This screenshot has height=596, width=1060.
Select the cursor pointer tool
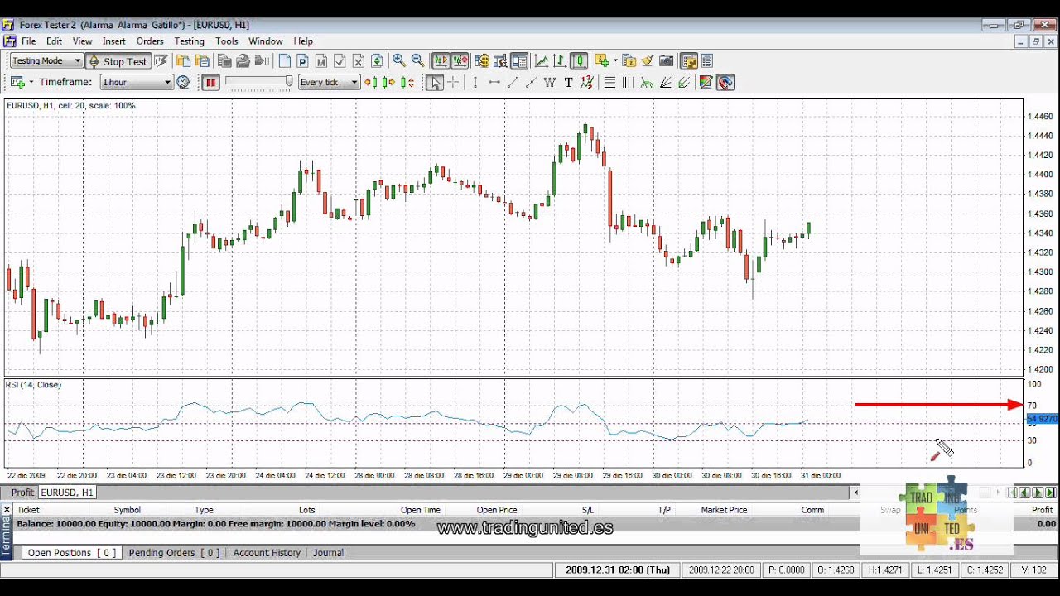(x=435, y=82)
